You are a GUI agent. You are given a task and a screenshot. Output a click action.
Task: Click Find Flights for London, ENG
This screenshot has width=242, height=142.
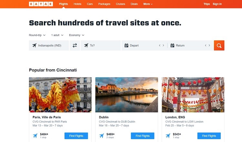click(209, 136)
